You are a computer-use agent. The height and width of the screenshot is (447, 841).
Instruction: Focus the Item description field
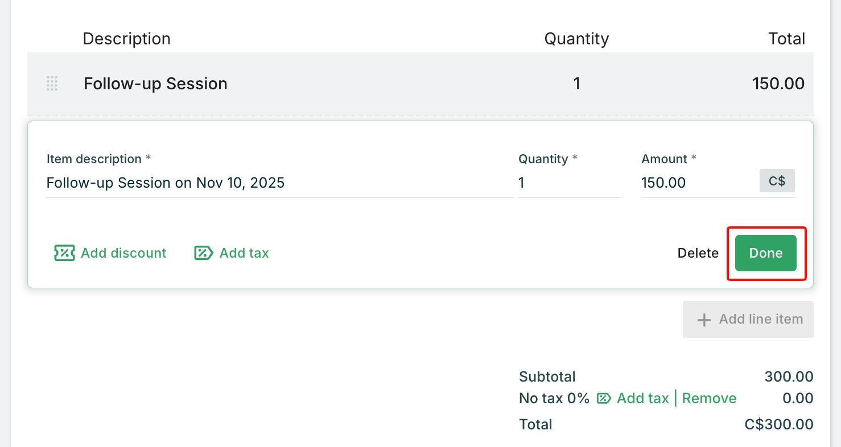[279, 183]
